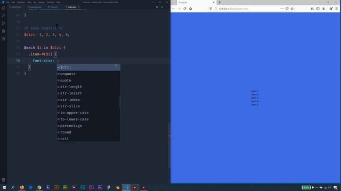Open the Windows Start menu
This screenshot has width=341, height=191.
4,187
